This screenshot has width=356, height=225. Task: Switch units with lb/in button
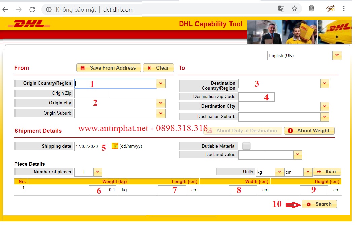pyautogui.click(x=327, y=172)
